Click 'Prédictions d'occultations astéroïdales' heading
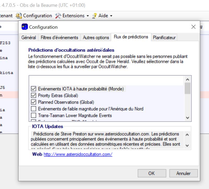209x189 pixels. click(71, 50)
